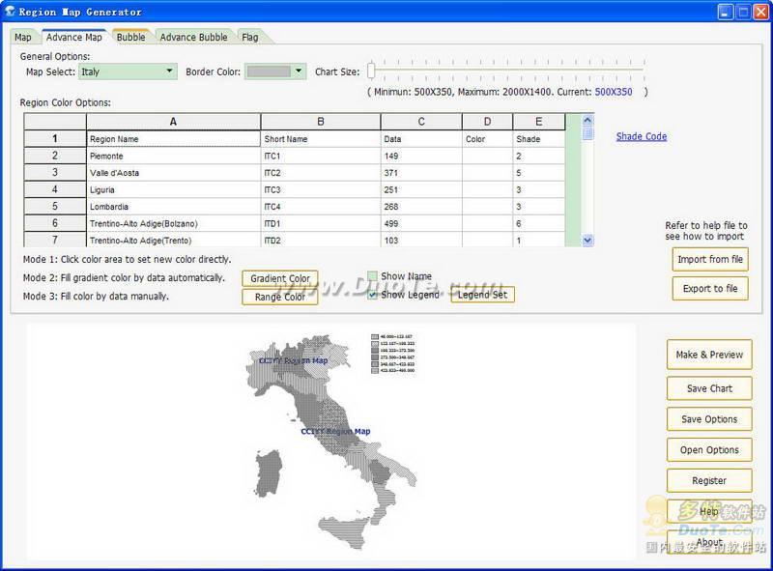Uncheck the Show Legend checkbox
The height and width of the screenshot is (571, 773).
372,295
